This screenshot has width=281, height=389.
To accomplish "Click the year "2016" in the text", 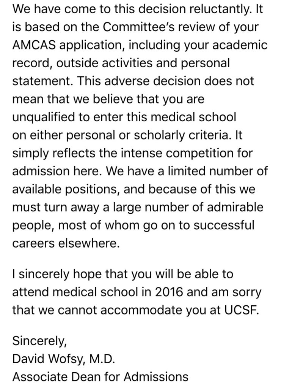I will click(169, 292).
